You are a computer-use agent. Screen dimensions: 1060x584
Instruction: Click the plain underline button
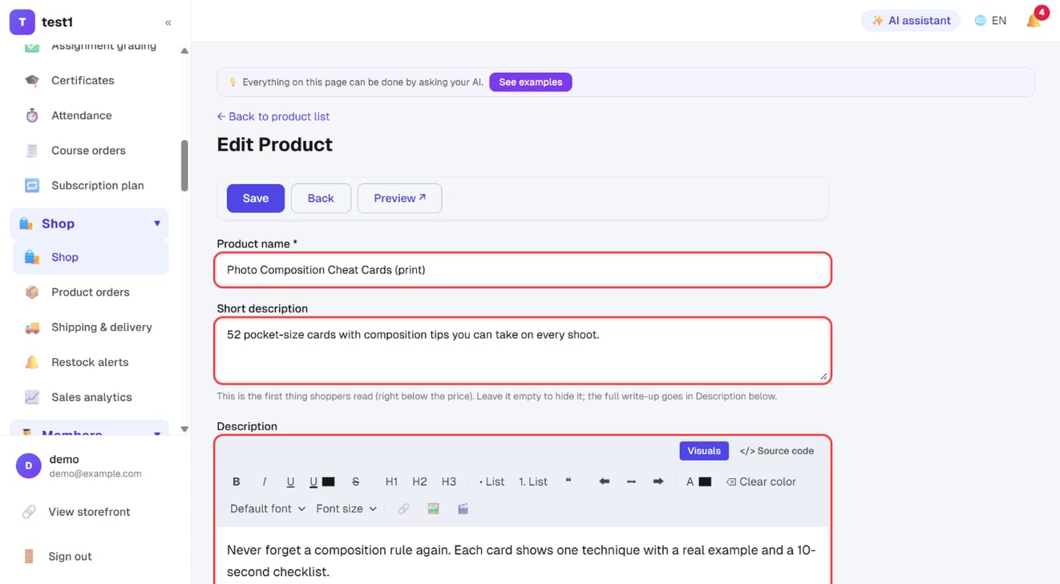point(290,481)
